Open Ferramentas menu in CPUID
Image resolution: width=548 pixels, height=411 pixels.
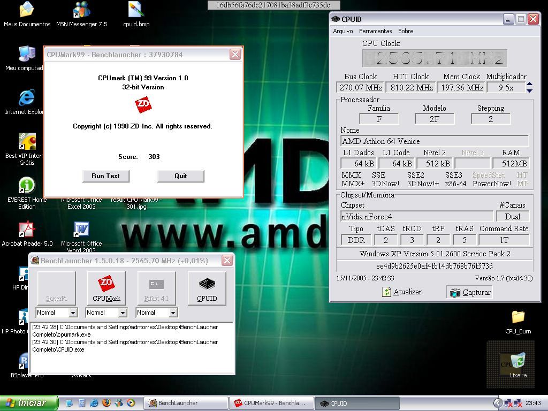[x=375, y=31]
